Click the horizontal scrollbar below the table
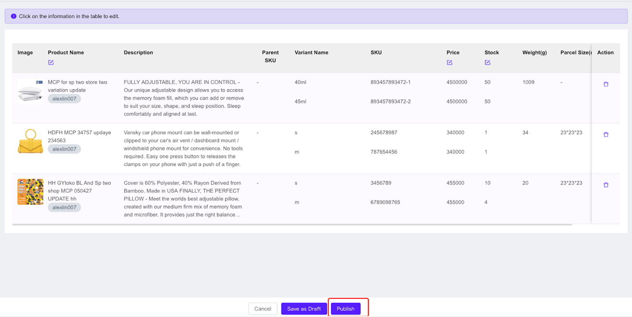This screenshot has height=317, width=632. [292, 225]
